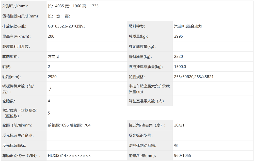Select the 反光标识商标 label
This screenshot has height=161, width=254.
(14, 146)
